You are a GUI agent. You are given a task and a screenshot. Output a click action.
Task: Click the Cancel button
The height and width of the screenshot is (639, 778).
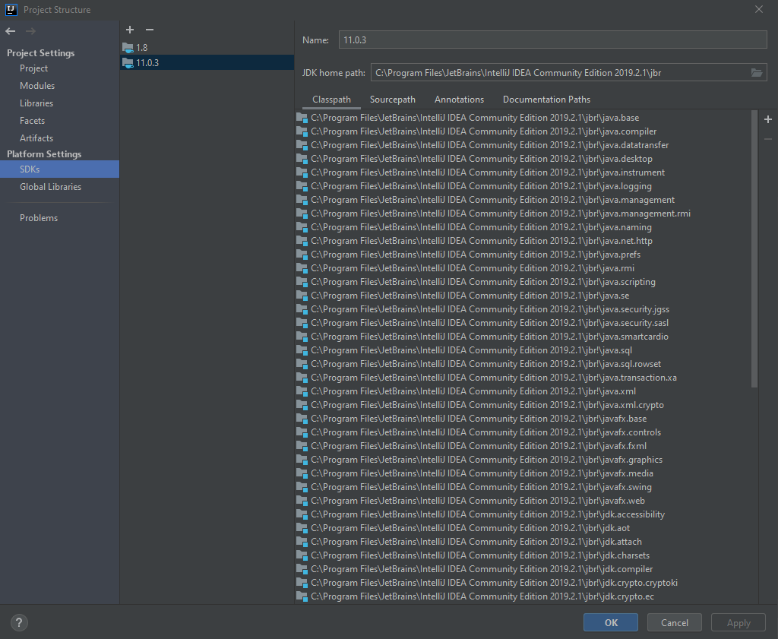pos(675,622)
